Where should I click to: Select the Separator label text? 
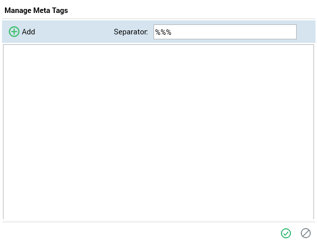point(131,32)
